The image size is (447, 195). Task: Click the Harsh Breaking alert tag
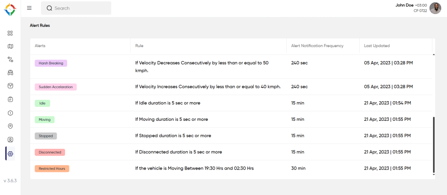pyautogui.click(x=51, y=63)
